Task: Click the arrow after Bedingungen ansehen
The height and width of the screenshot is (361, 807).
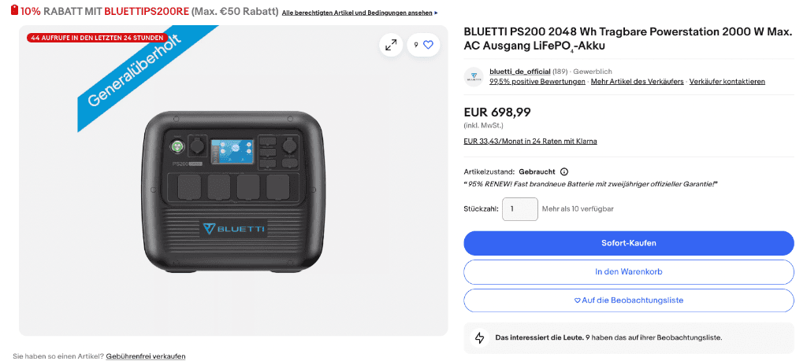Action: [437, 13]
